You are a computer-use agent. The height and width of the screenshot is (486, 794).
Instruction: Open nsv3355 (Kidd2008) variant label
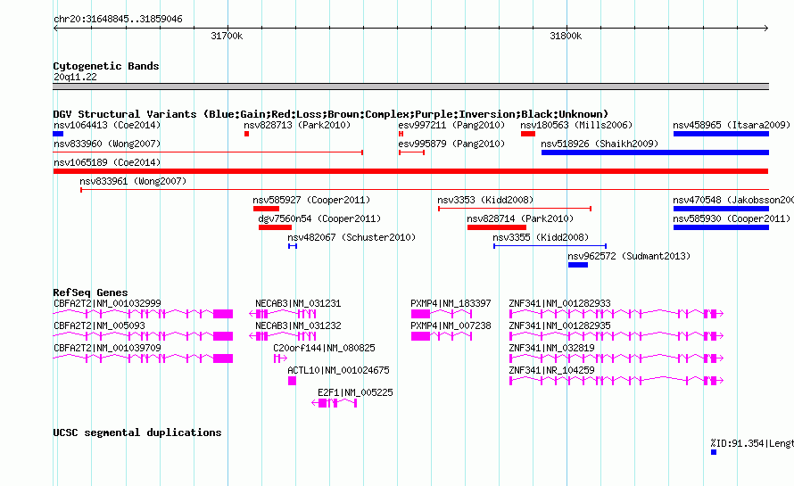541,237
